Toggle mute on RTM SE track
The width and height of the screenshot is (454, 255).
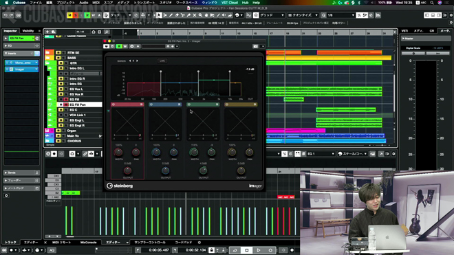click(58, 53)
